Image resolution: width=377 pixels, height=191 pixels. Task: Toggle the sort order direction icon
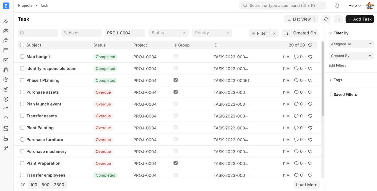[286, 33]
